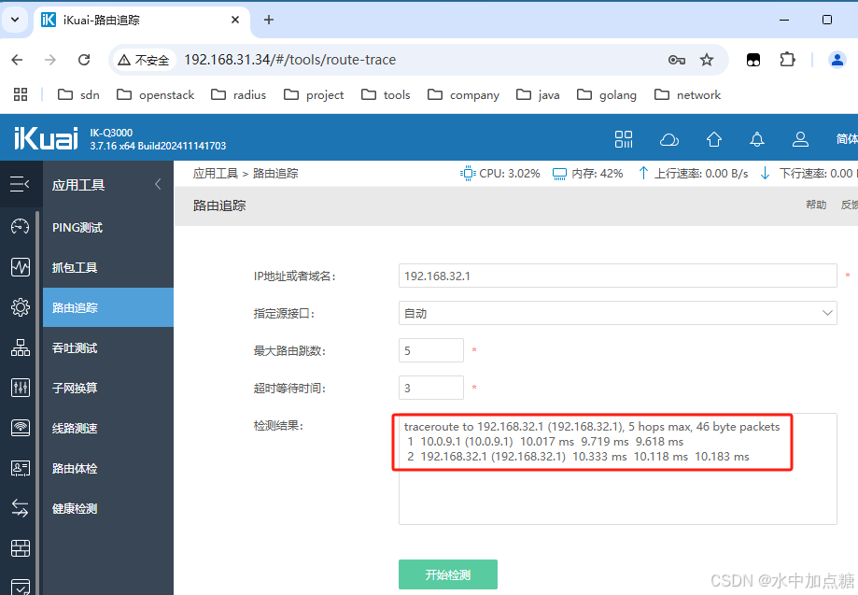Open Chrome profile avatar

pos(837,60)
